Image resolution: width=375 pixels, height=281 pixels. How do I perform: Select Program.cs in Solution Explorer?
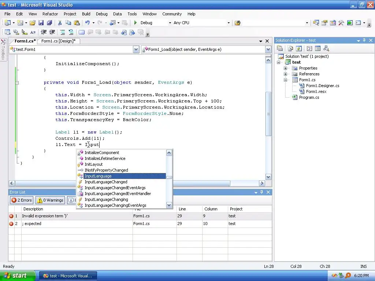click(309, 97)
